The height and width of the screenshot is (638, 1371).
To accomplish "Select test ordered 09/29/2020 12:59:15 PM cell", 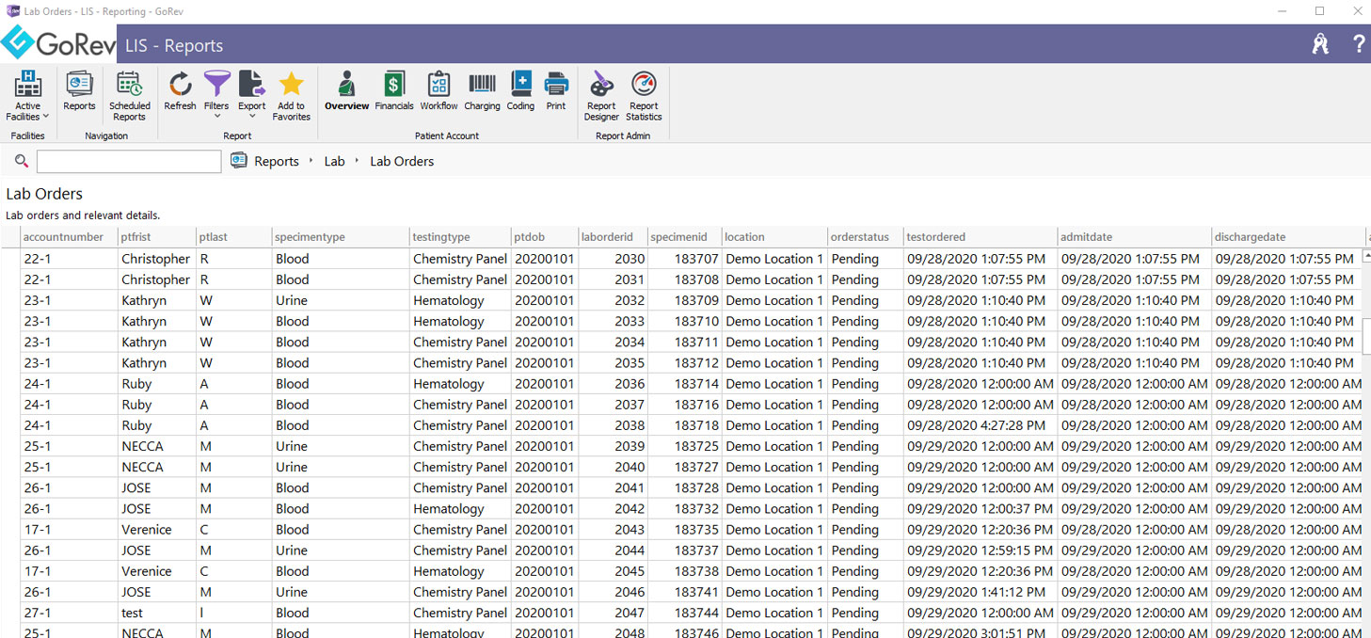I will pos(980,550).
